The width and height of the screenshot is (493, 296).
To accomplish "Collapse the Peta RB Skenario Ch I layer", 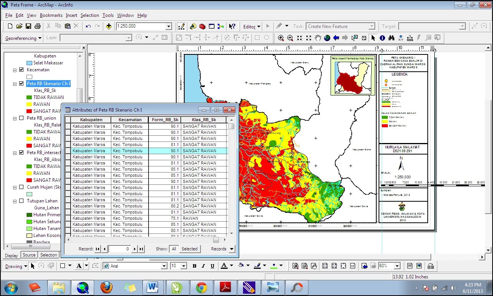I will click(x=15, y=84).
